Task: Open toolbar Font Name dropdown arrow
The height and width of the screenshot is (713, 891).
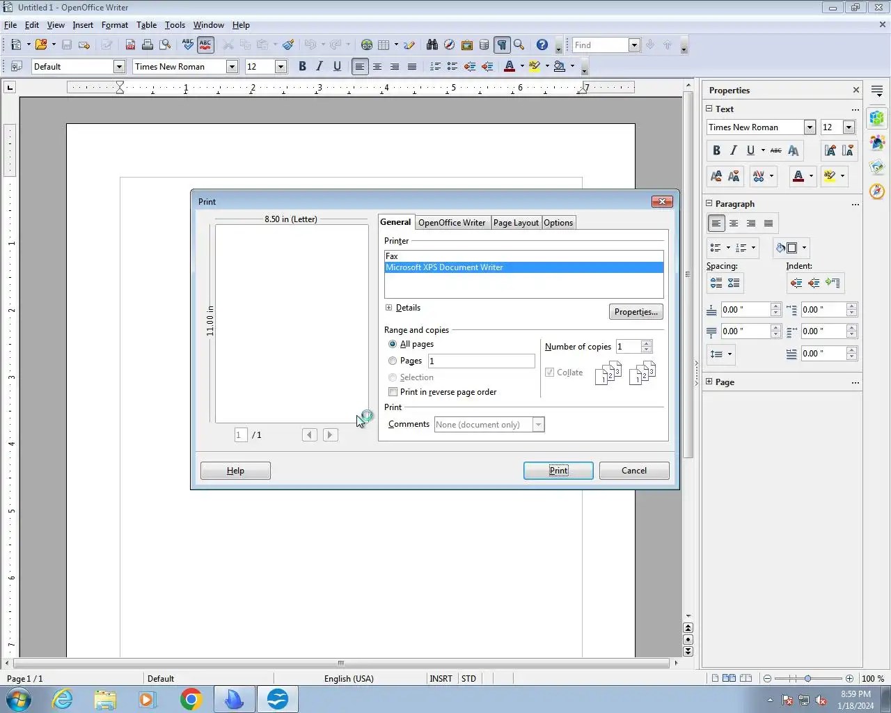Action: click(x=232, y=67)
